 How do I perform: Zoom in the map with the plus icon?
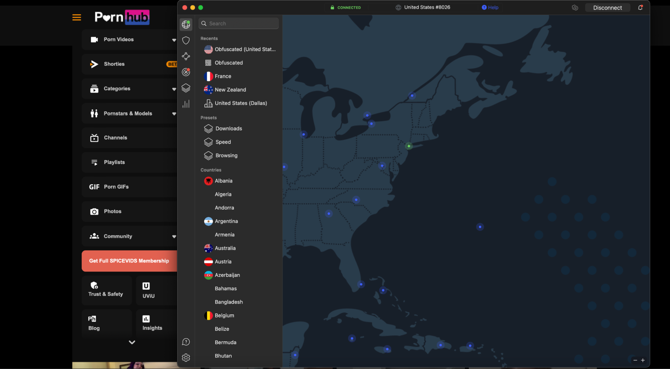click(x=643, y=360)
